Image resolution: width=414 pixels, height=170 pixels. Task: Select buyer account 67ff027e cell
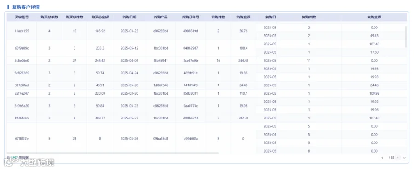[22, 138]
